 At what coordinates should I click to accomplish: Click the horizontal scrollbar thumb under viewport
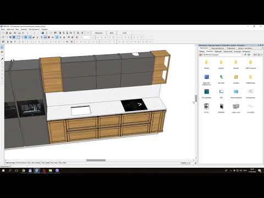(x=96, y=160)
